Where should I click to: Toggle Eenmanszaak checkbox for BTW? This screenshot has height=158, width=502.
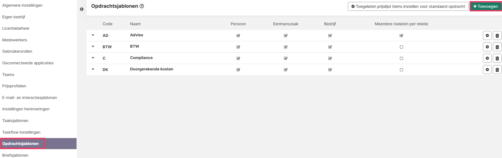point(286,47)
